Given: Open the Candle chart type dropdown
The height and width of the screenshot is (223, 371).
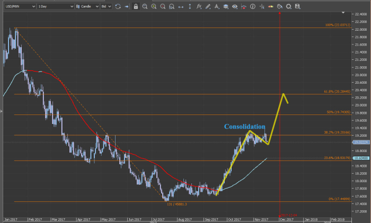Looking at the screenshot, I should (87, 6).
